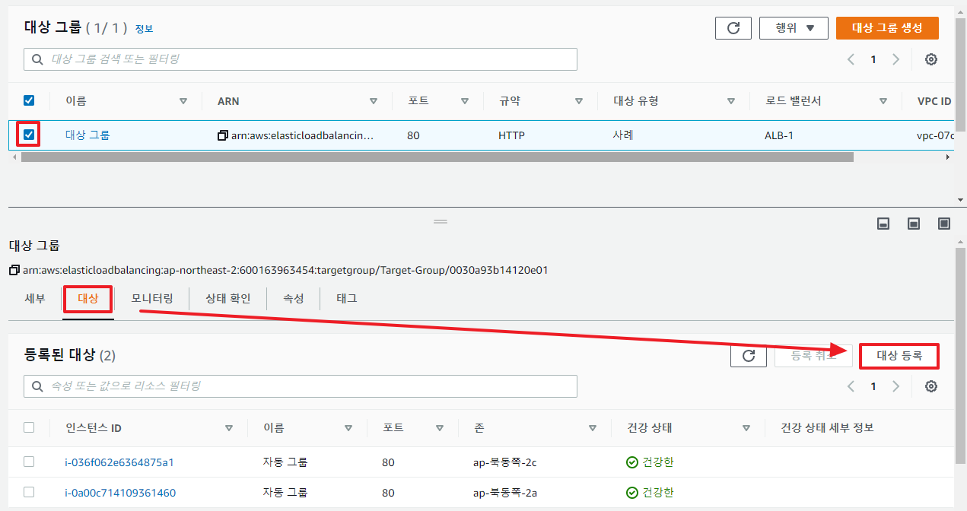Click the 사례 target type cell
This screenshot has height=511, width=967.
click(x=623, y=135)
